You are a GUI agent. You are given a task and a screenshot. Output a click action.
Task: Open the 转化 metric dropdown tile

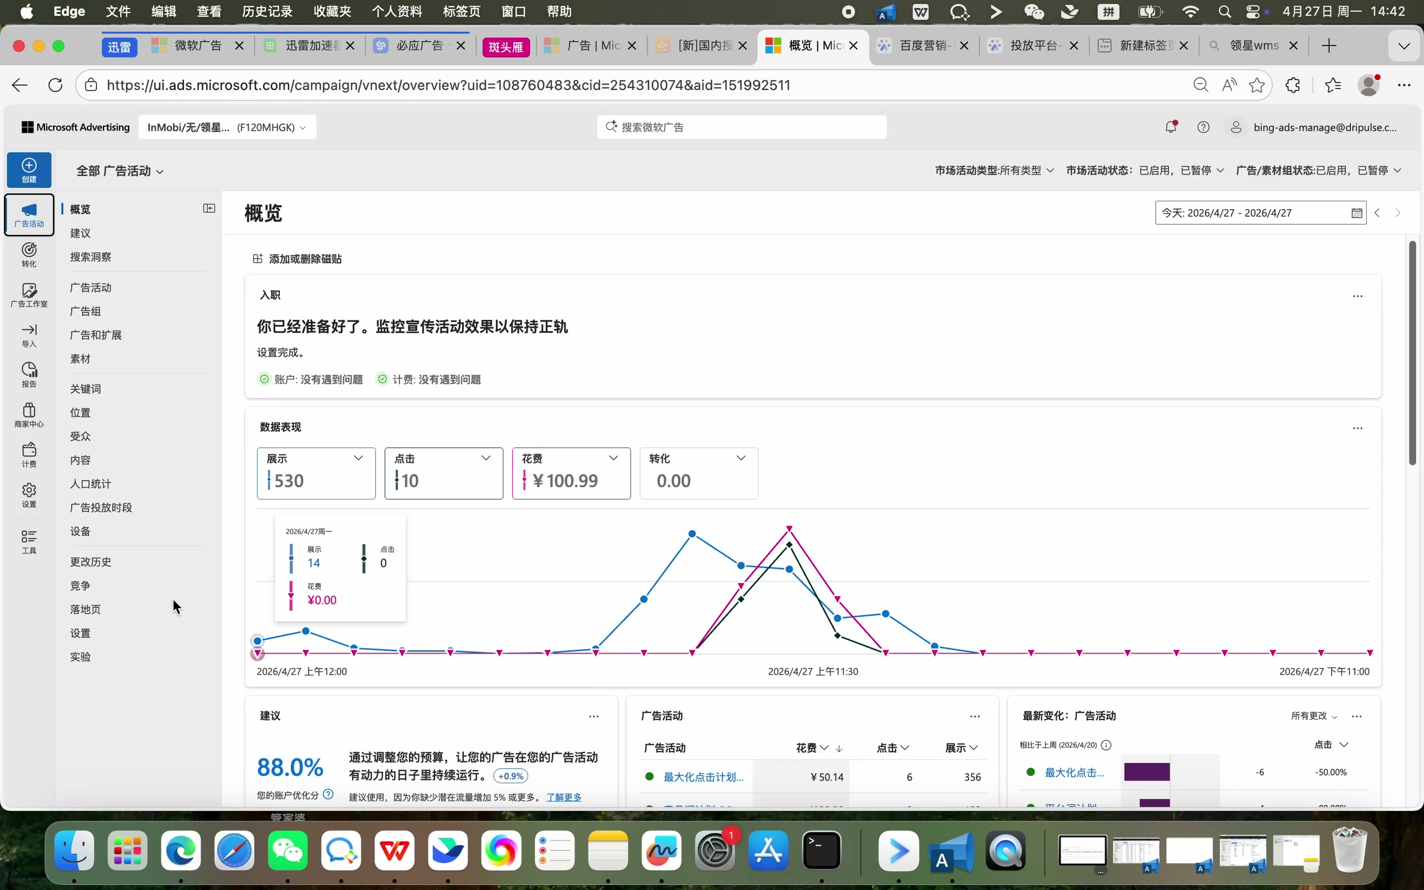699,473
